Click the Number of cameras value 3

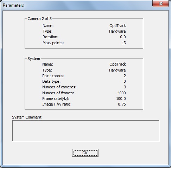(125, 87)
